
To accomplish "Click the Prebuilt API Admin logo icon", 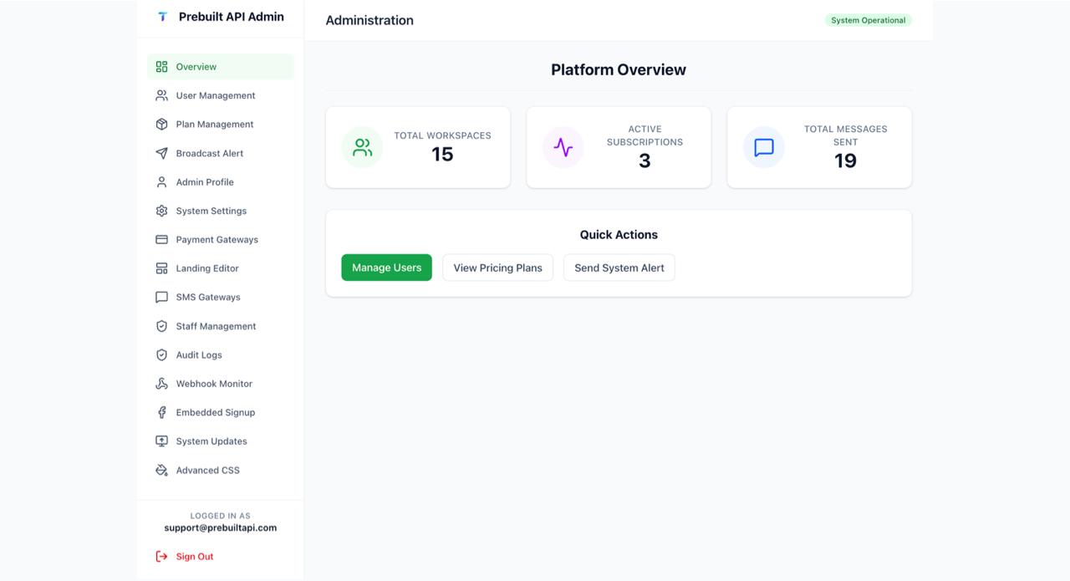I will click(162, 17).
